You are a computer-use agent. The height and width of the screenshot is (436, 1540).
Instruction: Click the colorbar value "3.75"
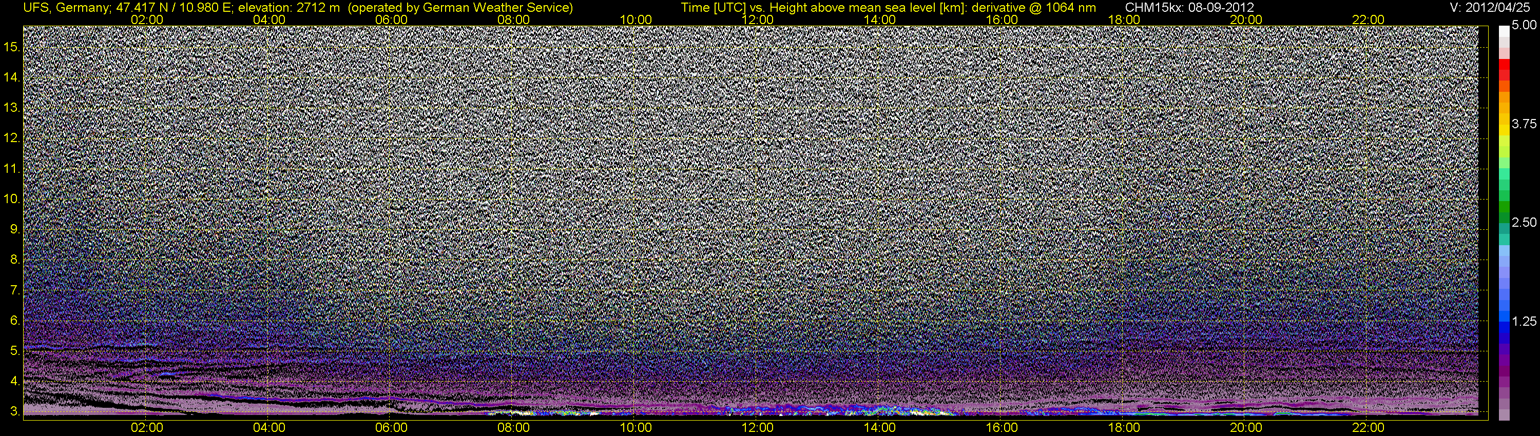[x=1524, y=124]
